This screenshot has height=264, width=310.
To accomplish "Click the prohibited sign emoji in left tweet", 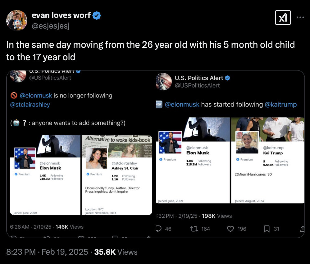I will 14,95.
